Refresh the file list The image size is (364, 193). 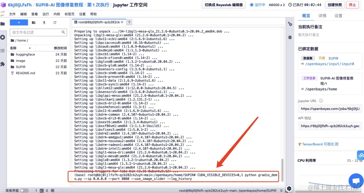pos(55,23)
